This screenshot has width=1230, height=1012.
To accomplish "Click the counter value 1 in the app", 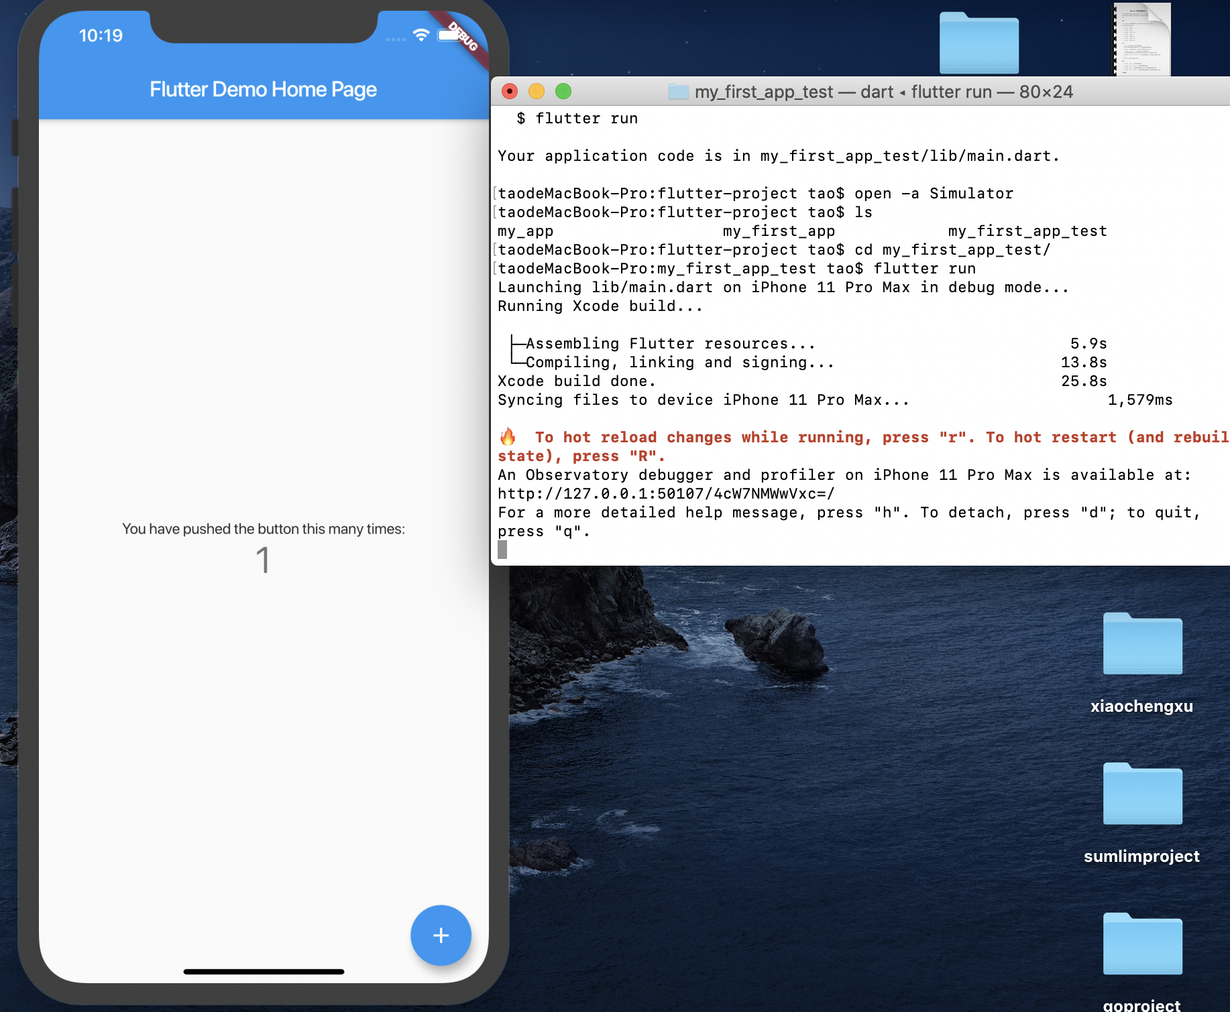I will pos(263,560).
